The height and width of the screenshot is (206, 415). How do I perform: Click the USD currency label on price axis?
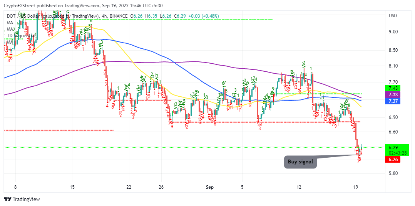click(393, 16)
